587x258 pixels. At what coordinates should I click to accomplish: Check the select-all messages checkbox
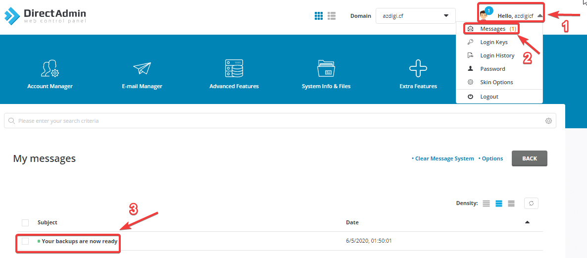25,223
